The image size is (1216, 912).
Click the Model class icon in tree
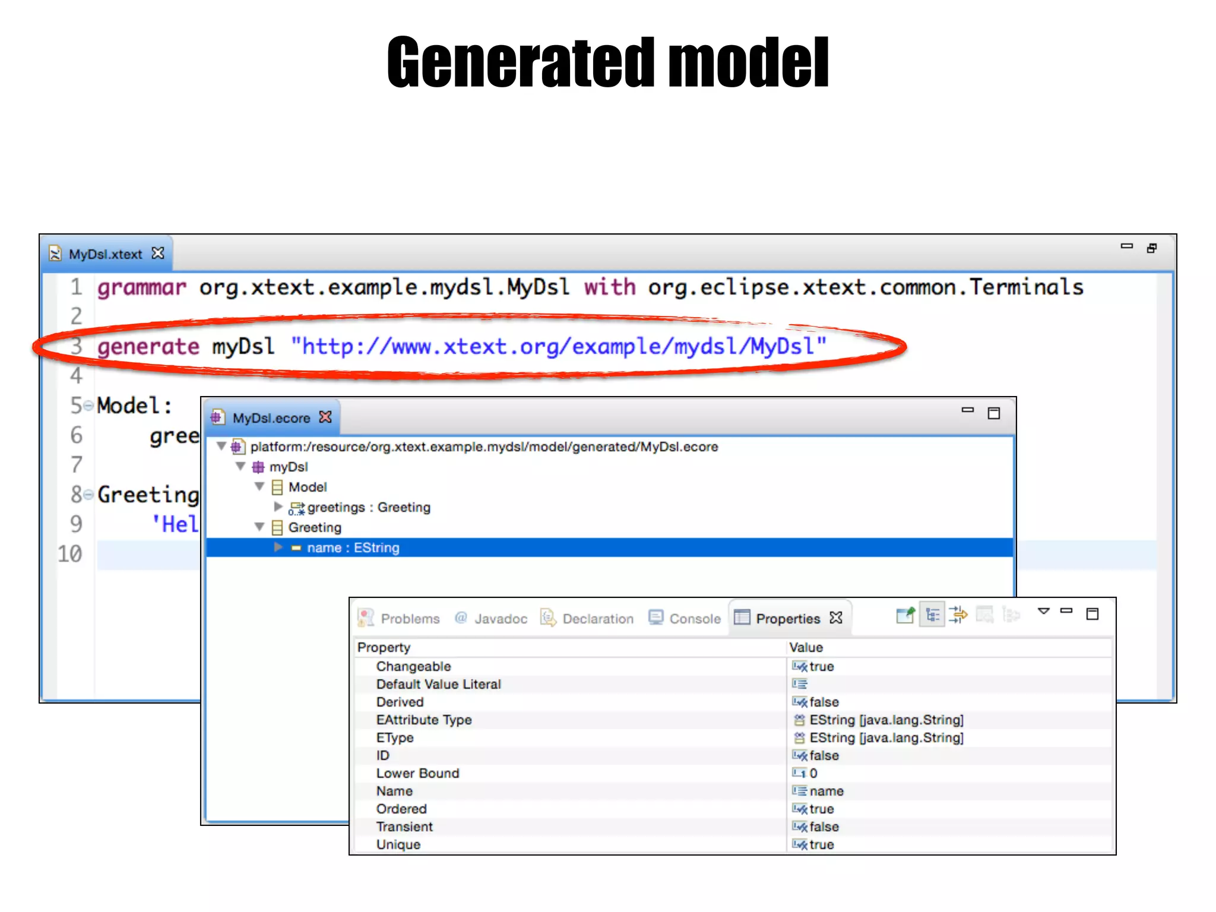[x=277, y=487]
